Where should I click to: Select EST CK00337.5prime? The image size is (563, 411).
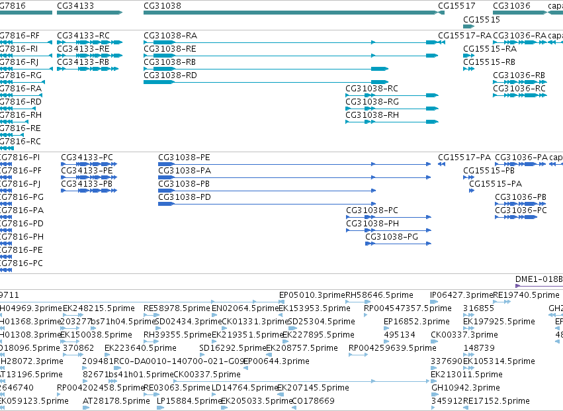coord(302,381)
